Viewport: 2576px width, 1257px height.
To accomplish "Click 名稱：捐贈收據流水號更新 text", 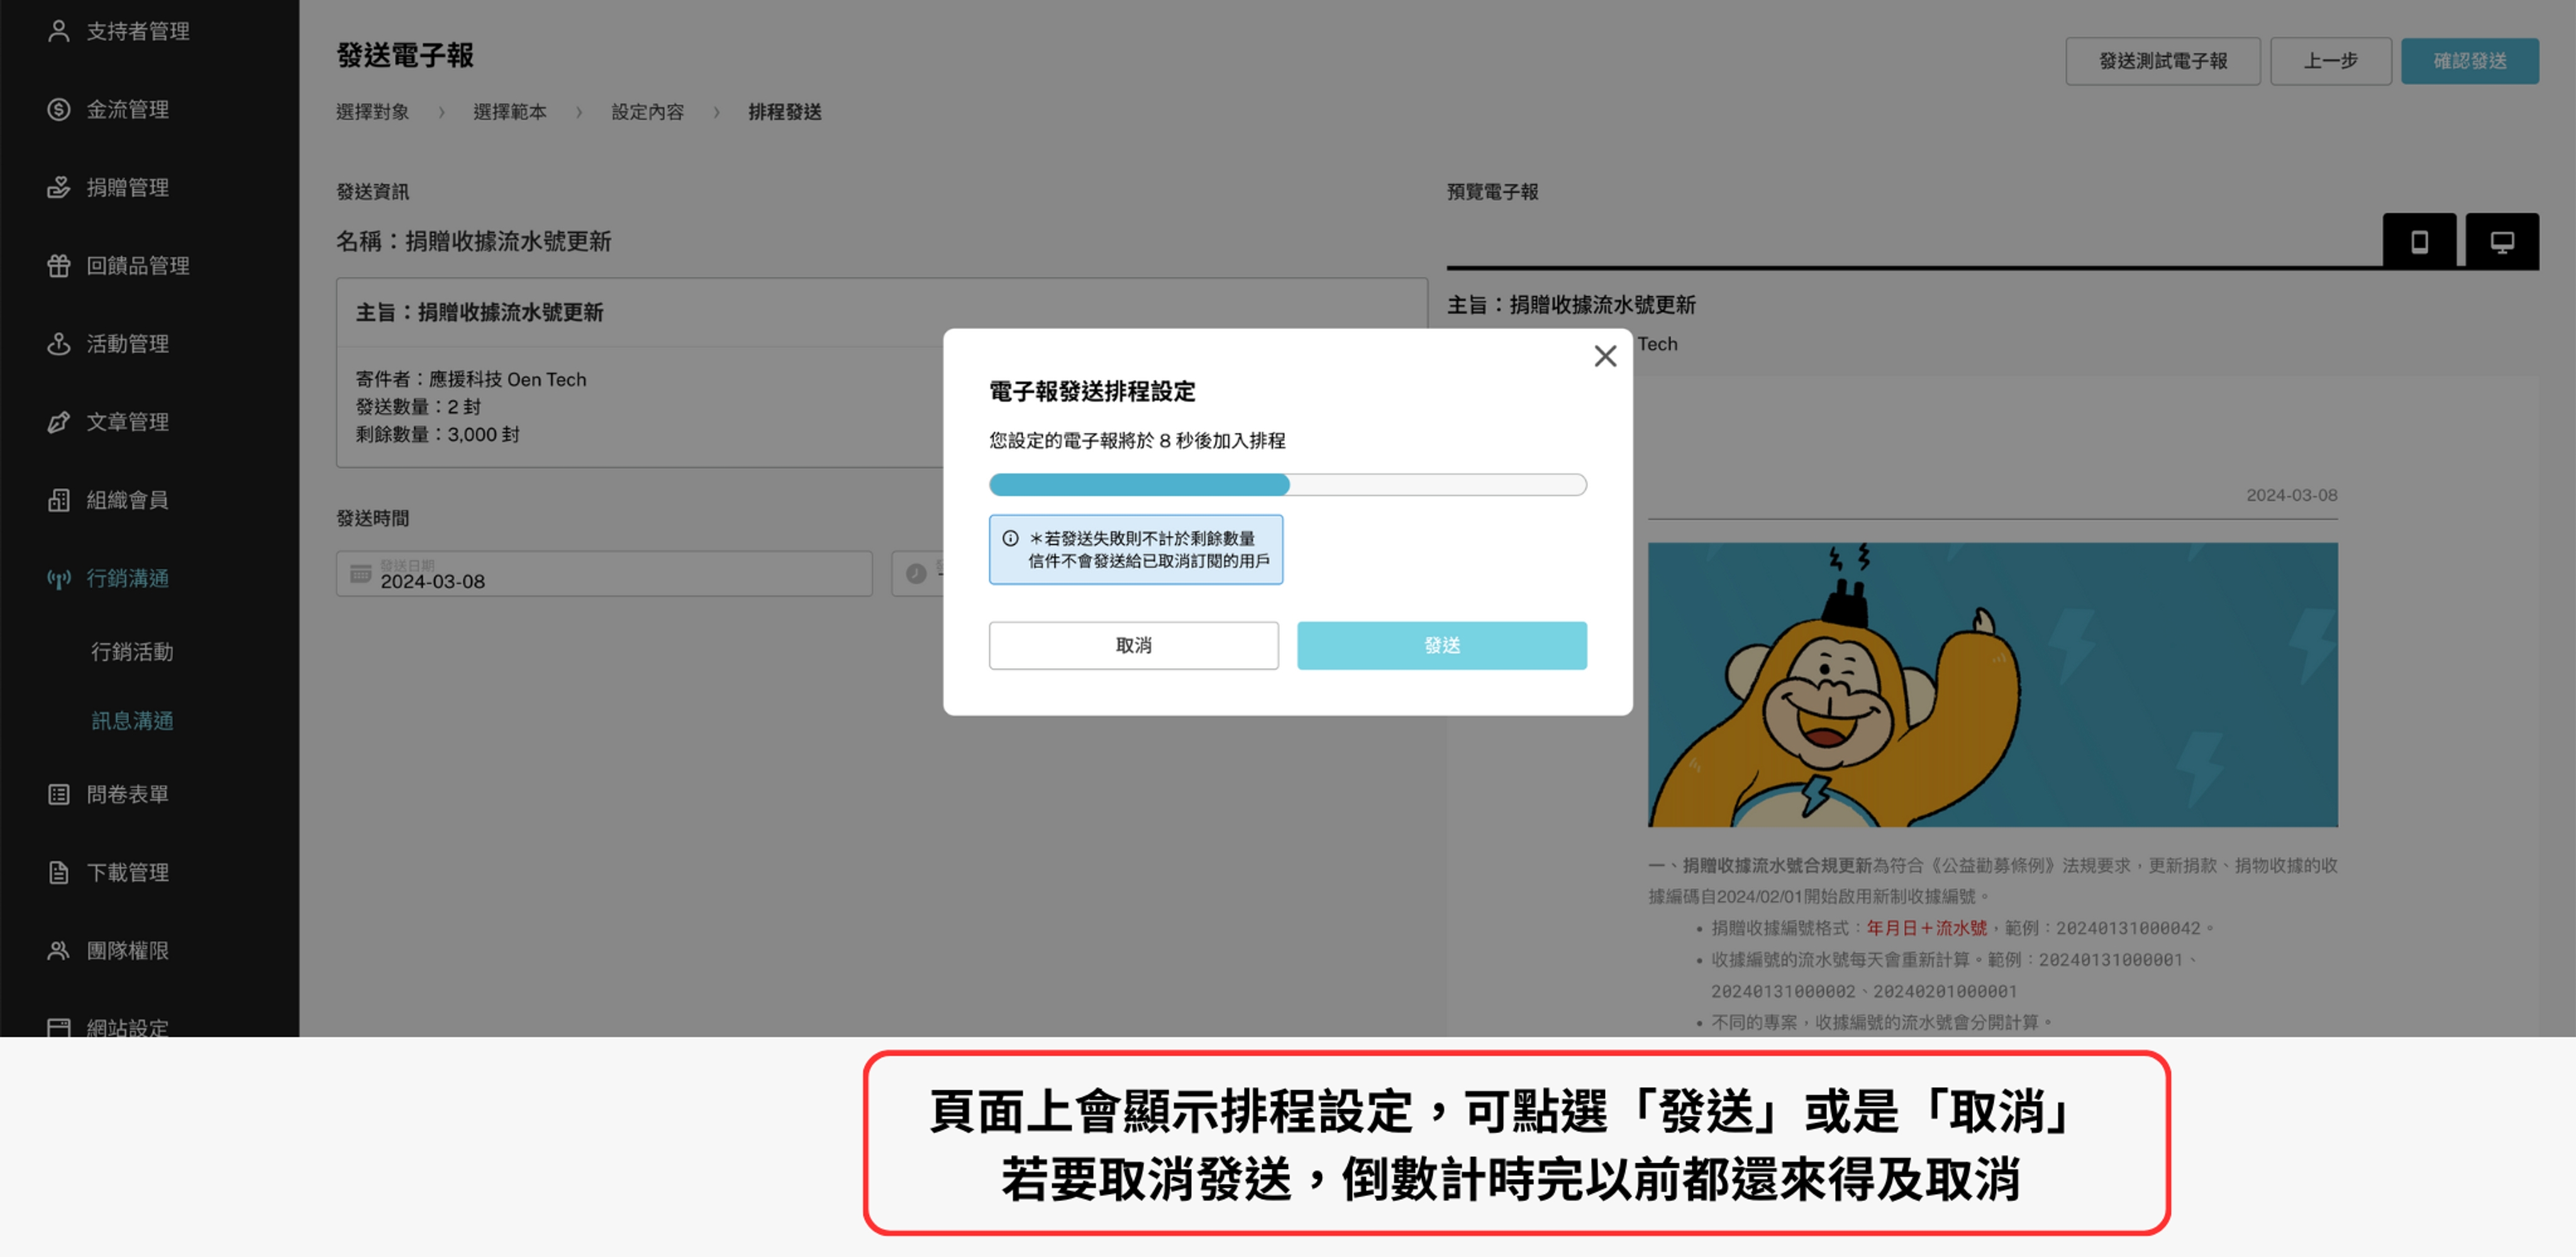I will 473,241.
